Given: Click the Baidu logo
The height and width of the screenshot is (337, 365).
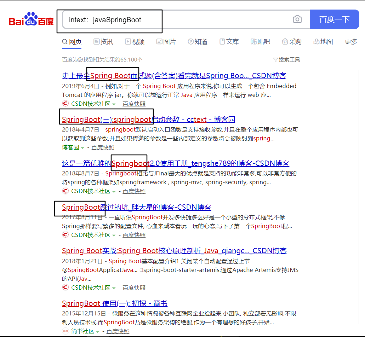Looking at the screenshot, I should 31,19.
